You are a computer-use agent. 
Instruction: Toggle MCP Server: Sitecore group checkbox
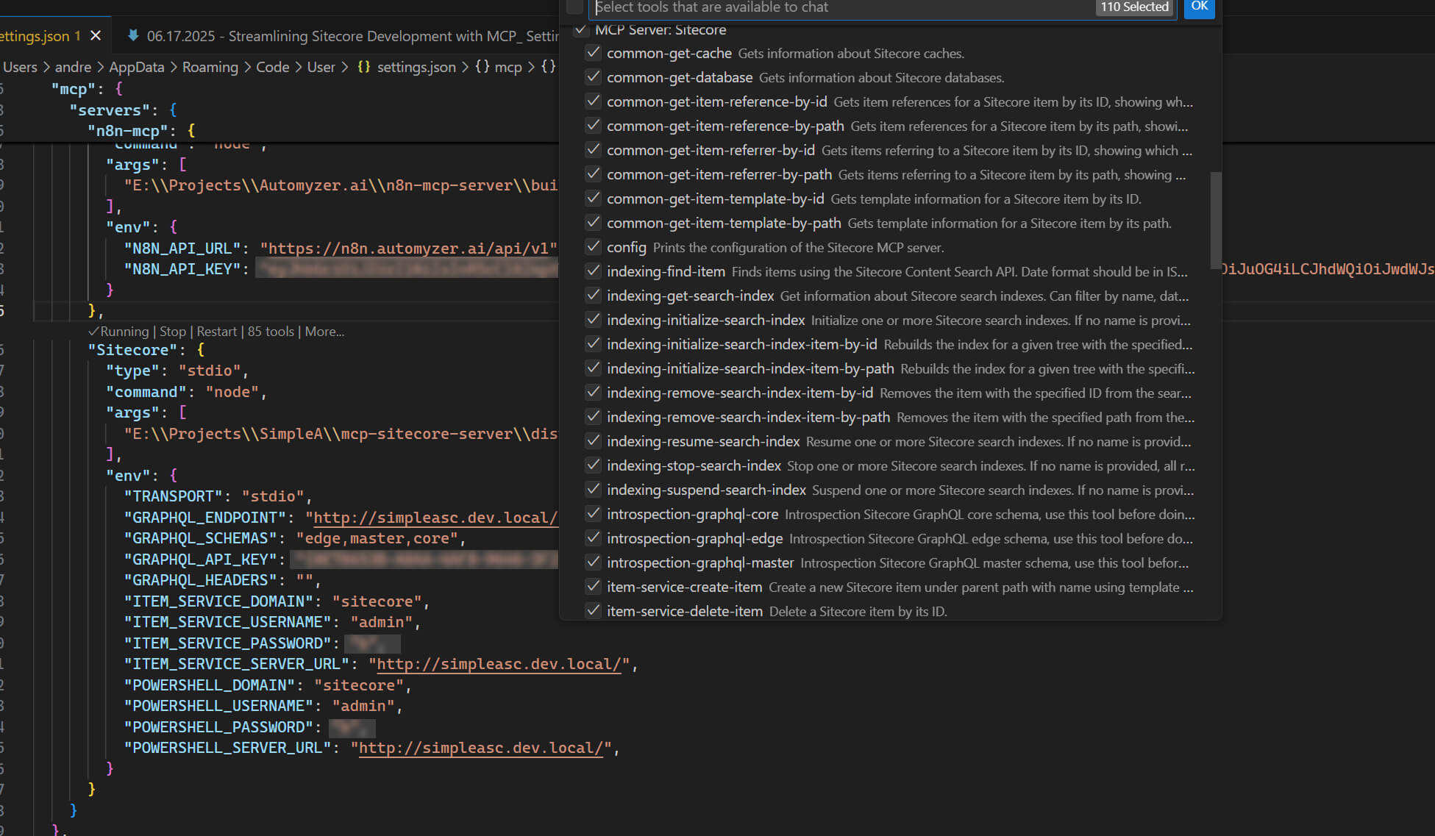(x=581, y=29)
